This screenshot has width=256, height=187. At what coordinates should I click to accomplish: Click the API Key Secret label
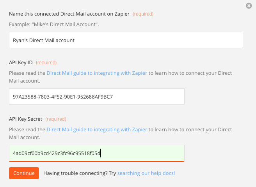(x=26, y=119)
